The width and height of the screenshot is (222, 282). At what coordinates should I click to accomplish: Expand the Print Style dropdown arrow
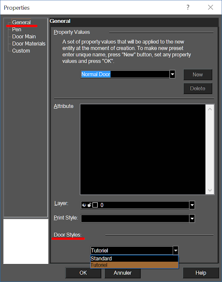coord(192,219)
